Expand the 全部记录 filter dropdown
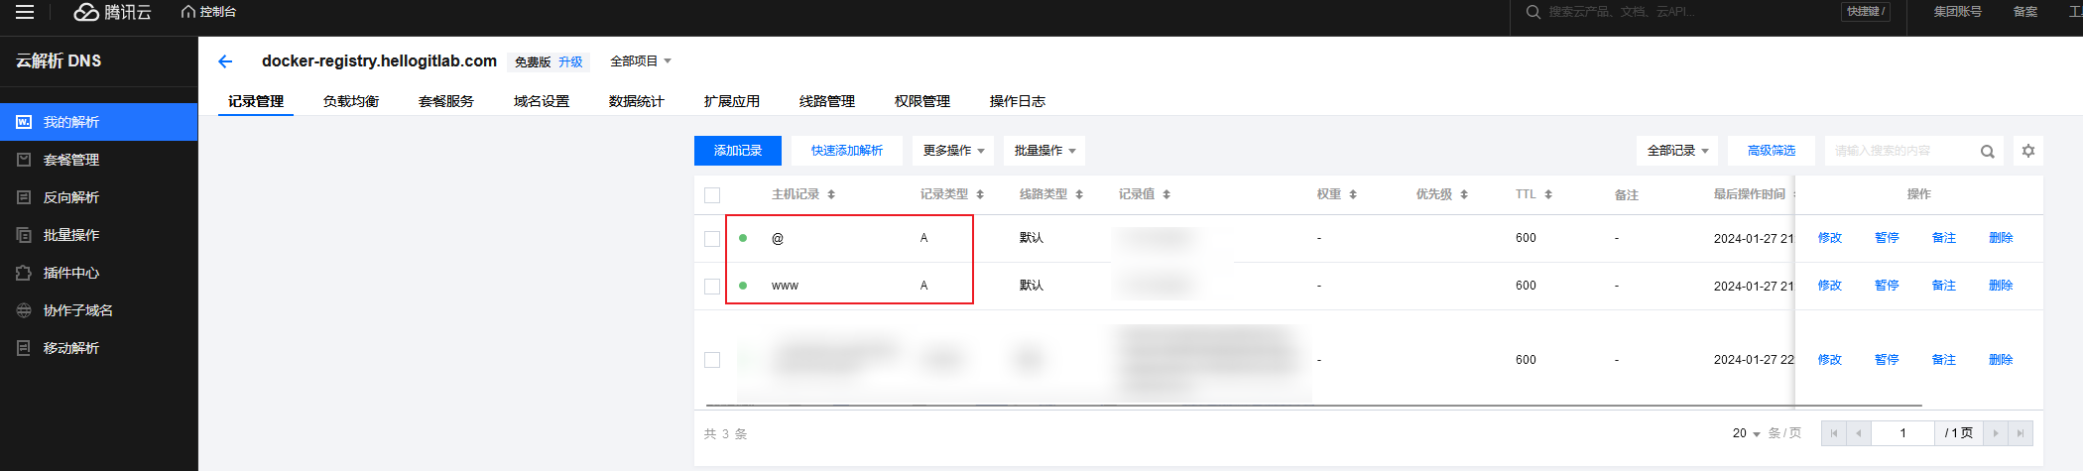 coord(1677,151)
